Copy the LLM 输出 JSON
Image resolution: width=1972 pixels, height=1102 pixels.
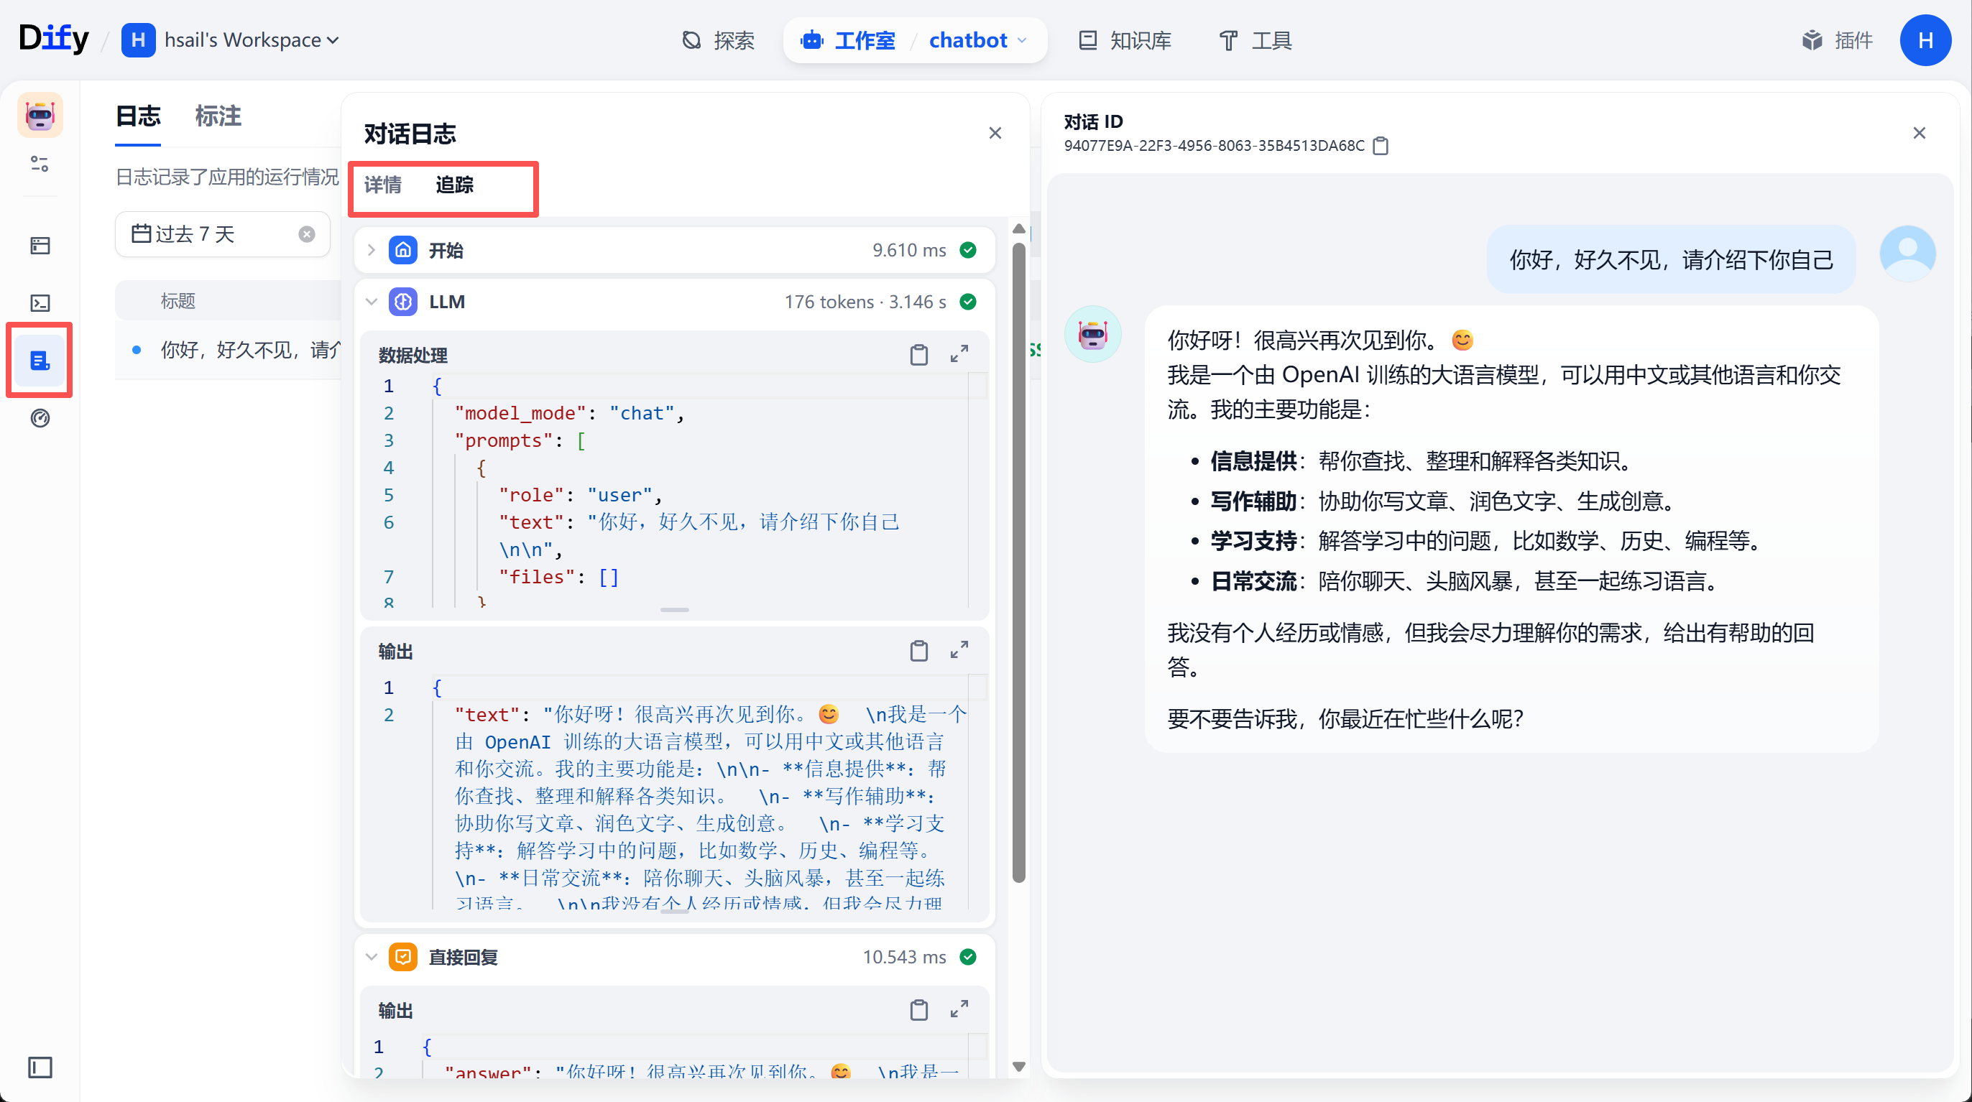pyautogui.click(x=919, y=650)
